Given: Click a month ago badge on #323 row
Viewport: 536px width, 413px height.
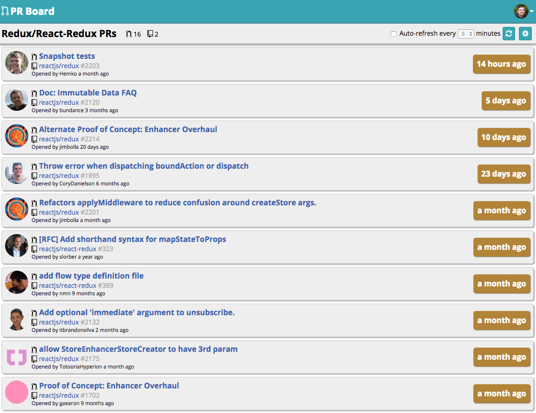Looking at the screenshot, I should [x=502, y=247].
